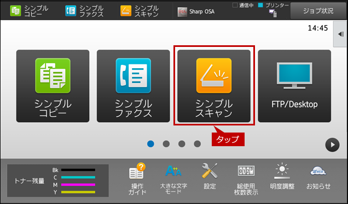348x204 pixels.
Task: Click the cyan C toner bar
Action: coord(78,177)
